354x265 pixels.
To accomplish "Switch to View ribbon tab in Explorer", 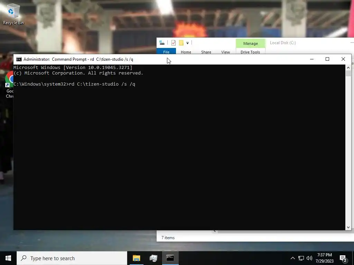I will pos(225,52).
